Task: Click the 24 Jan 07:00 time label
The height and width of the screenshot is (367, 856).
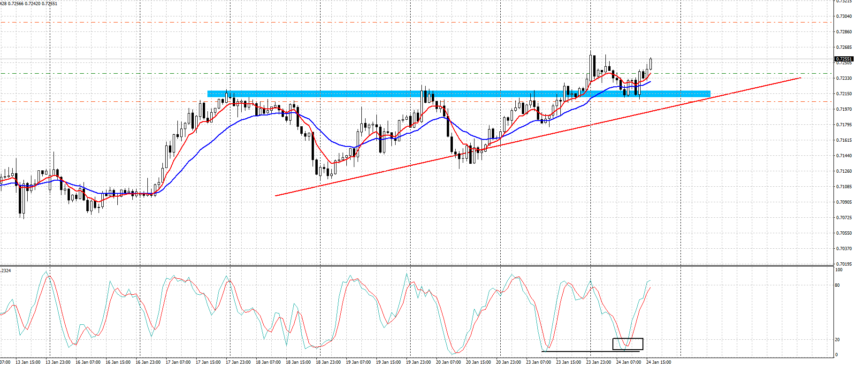Action: [x=629, y=362]
